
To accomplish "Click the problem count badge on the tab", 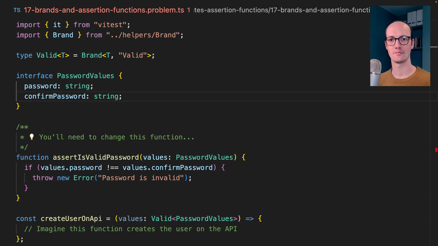I will (x=188, y=10).
